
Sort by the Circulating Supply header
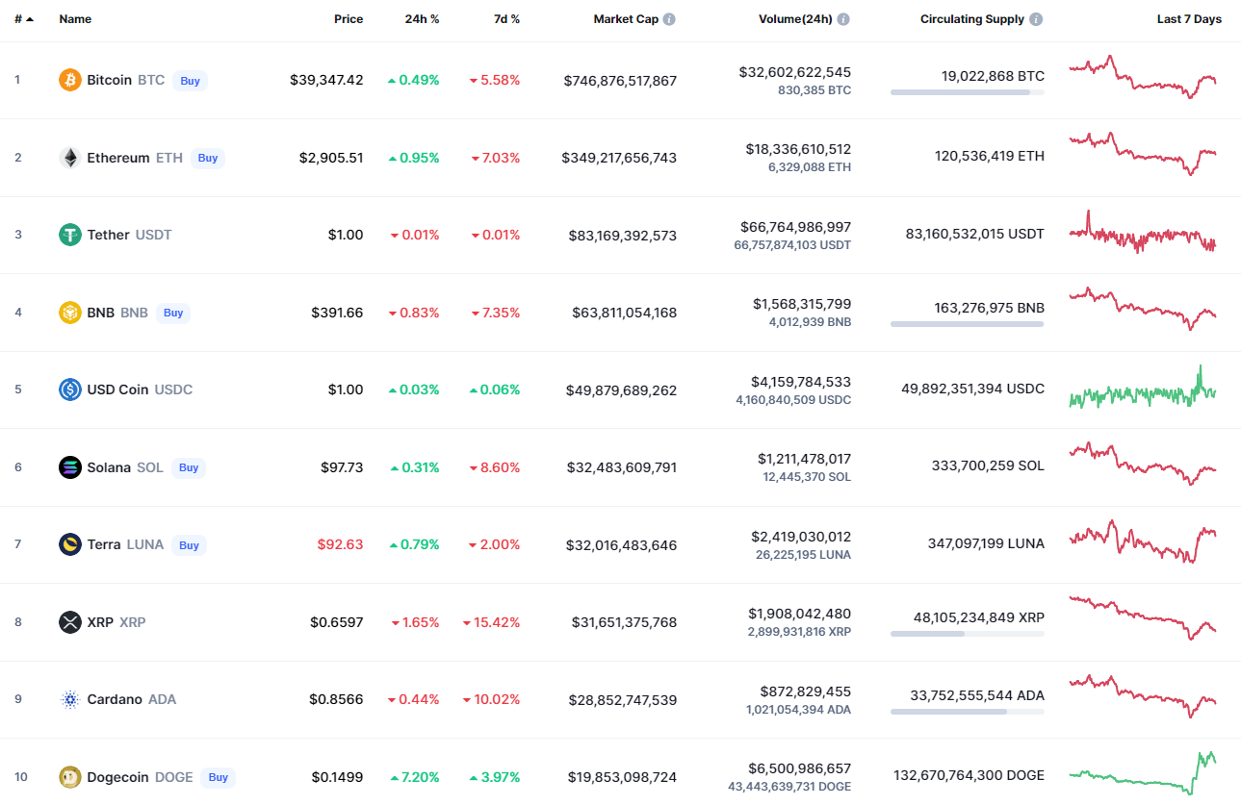972,19
